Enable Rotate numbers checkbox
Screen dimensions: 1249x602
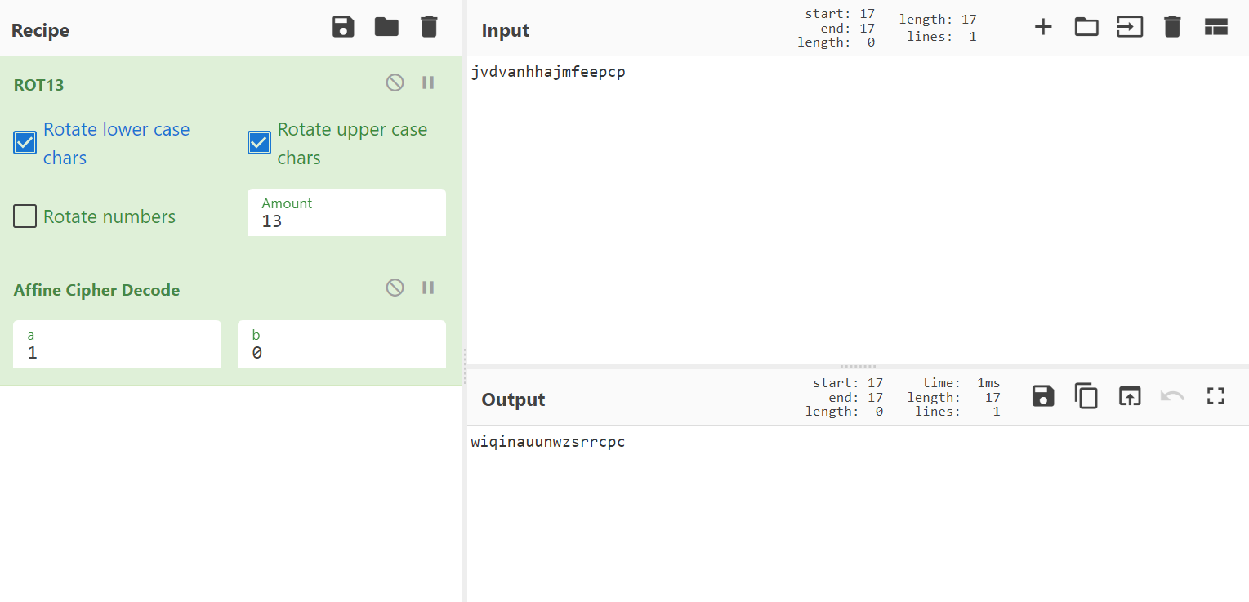pyautogui.click(x=25, y=216)
